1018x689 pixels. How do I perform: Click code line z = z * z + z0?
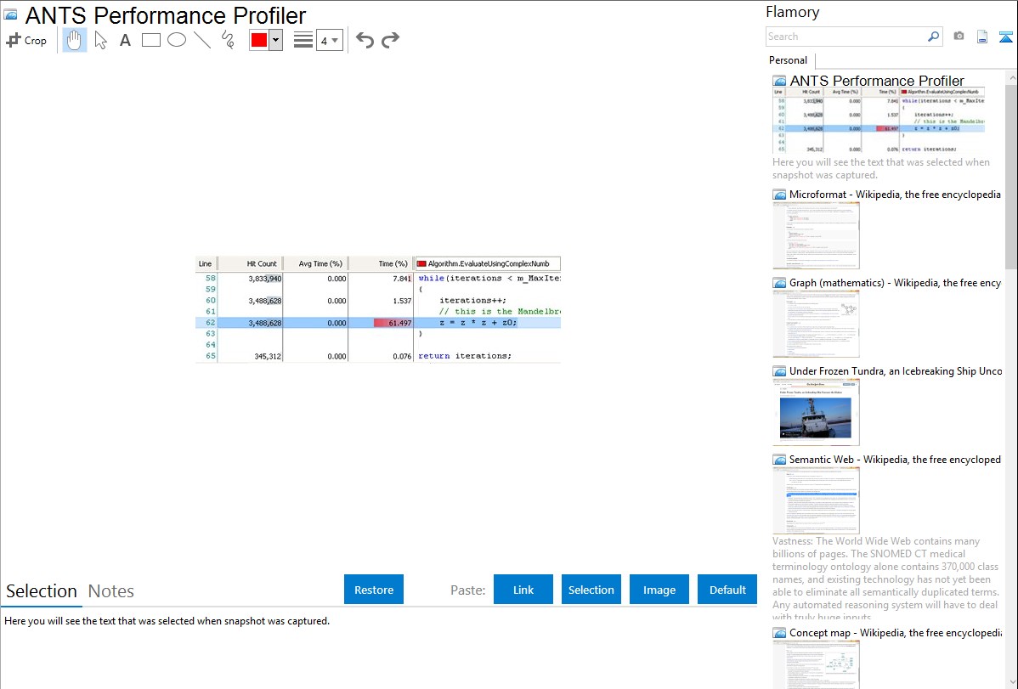click(x=478, y=323)
